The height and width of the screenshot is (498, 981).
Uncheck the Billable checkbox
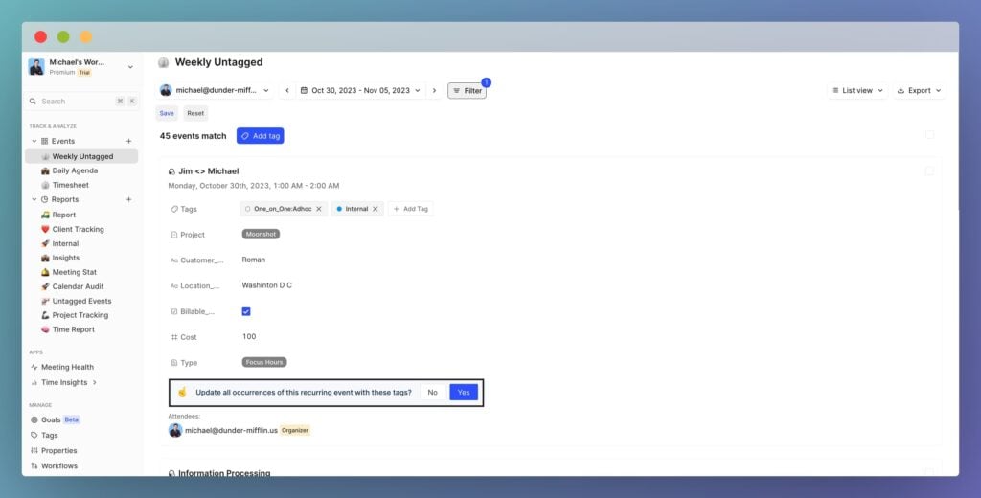[246, 311]
